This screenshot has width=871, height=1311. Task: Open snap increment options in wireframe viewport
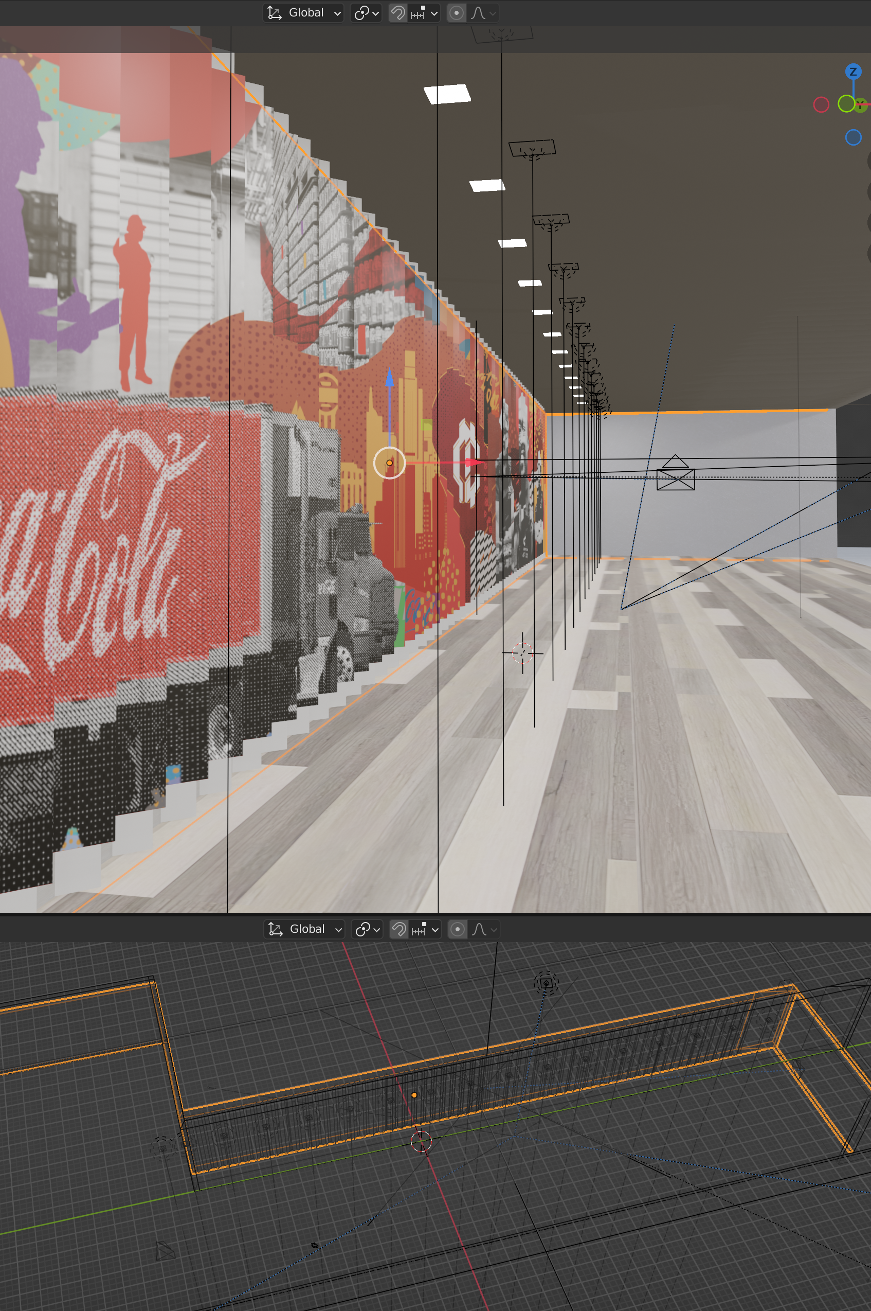point(425,929)
